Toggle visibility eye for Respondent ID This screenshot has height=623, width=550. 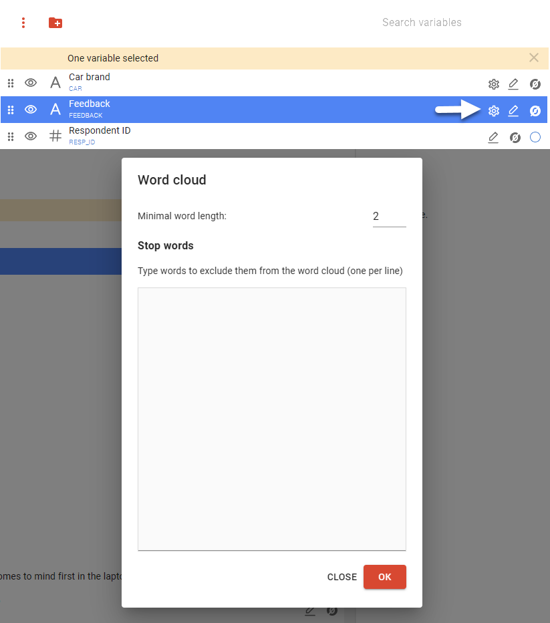coord(31,136)
